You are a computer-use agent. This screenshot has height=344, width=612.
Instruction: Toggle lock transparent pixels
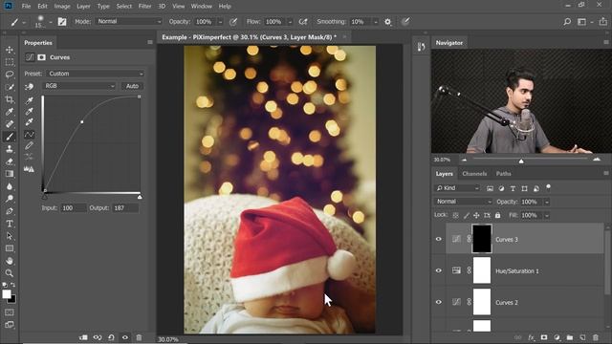click(455, 215)
